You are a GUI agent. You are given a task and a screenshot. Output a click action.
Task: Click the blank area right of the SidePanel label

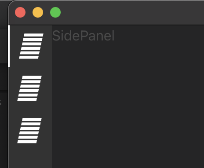coord(159,36)
